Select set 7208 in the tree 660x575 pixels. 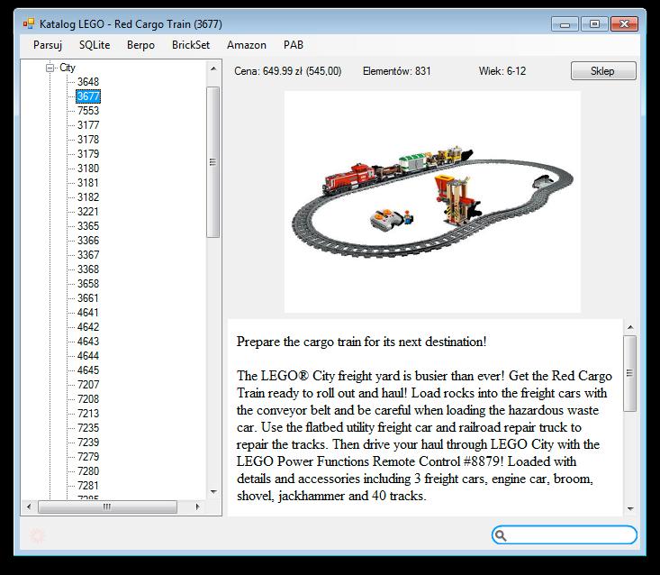[x=88, y=399]
